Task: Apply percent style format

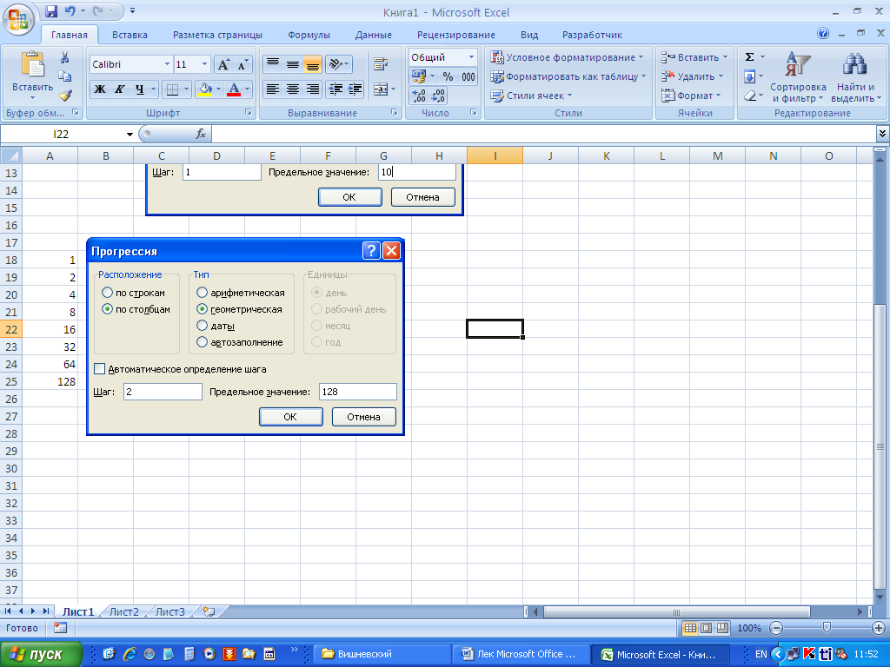Action: pyautogui.click(x=448, y=76)
